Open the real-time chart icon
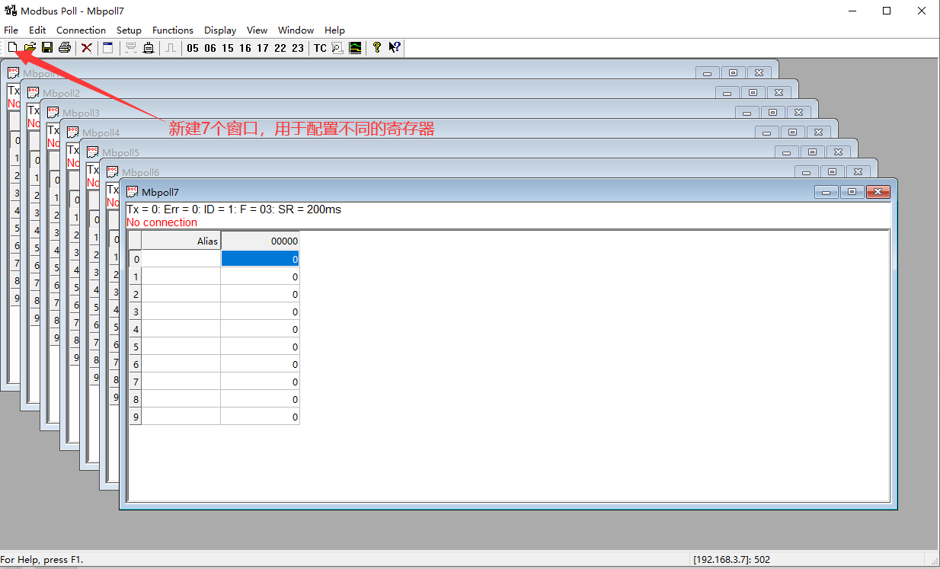The height and width of the screenshot is (569, 940). 356,47
